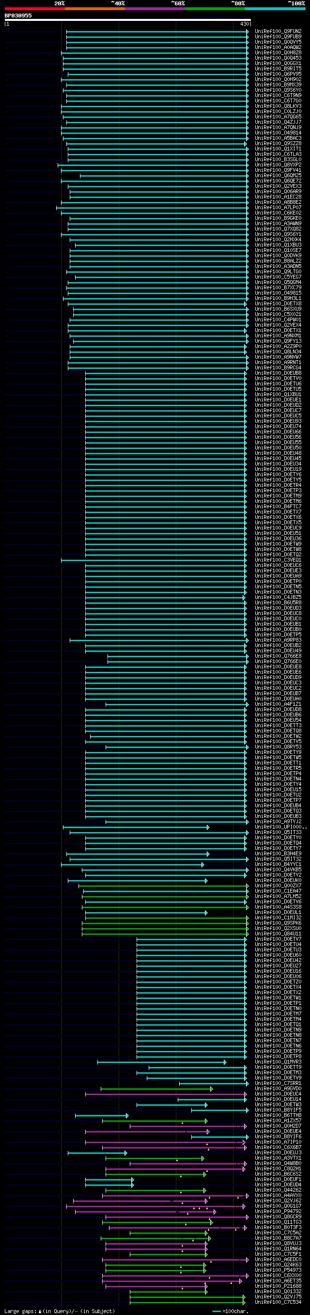The width and height of the screenshot is (310, 1315).
Task: Select hit label UniRef100_C1EA47
Action: tap(278, 891)
